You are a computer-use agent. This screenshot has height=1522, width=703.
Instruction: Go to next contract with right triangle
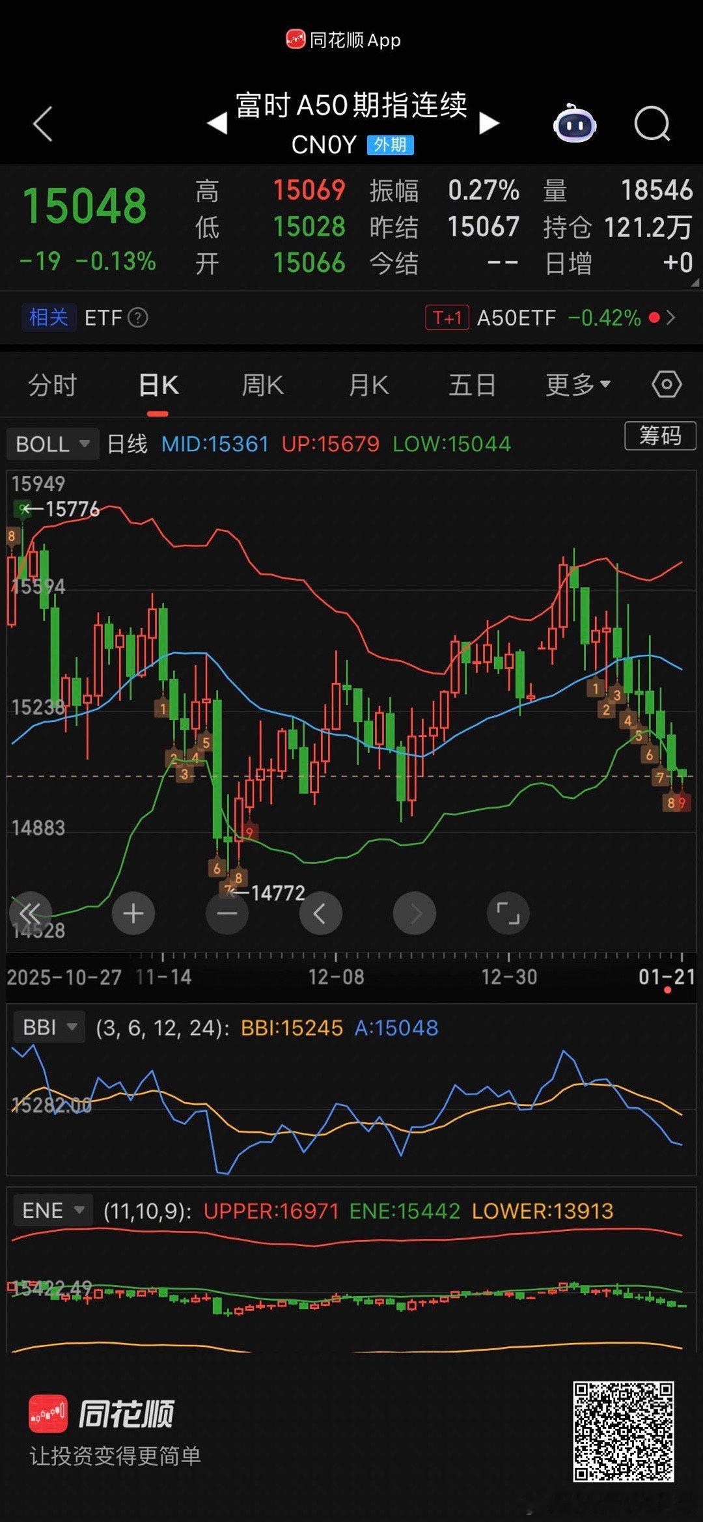point(489,123)
